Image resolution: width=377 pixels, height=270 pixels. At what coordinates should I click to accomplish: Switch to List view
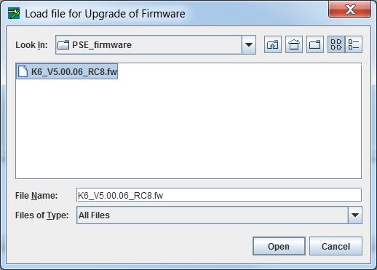(x=336, y=44)
